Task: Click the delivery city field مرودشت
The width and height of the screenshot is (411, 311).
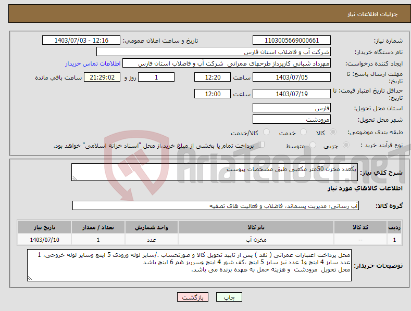Action: (292, 120)
